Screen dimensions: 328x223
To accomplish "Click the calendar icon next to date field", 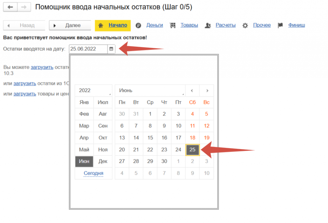I will coord(111,49).
